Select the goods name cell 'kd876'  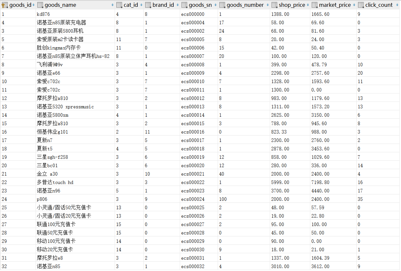coord(43,14)
